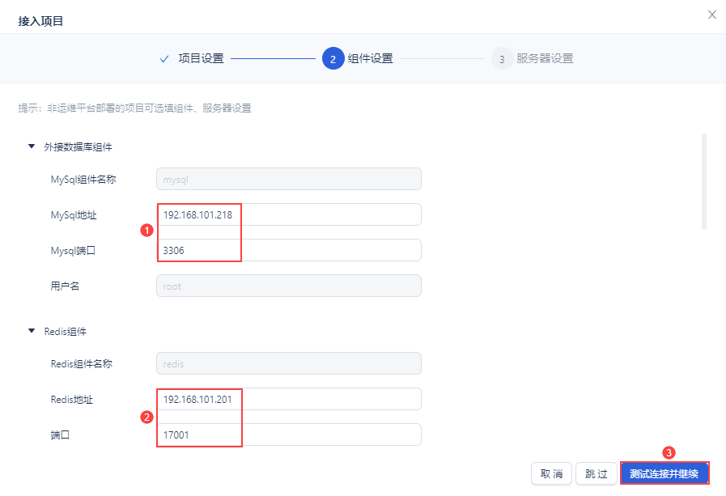This screenshot has width=726, height=496.
Task: Open the 服务器设置 step
Action: 545,58
